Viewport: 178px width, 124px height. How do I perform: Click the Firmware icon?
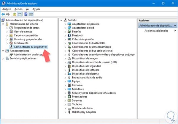pyautogui.click(x=69, y=85)
